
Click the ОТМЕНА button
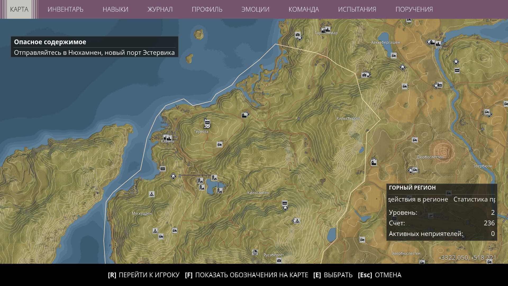(x=379, y=275)
